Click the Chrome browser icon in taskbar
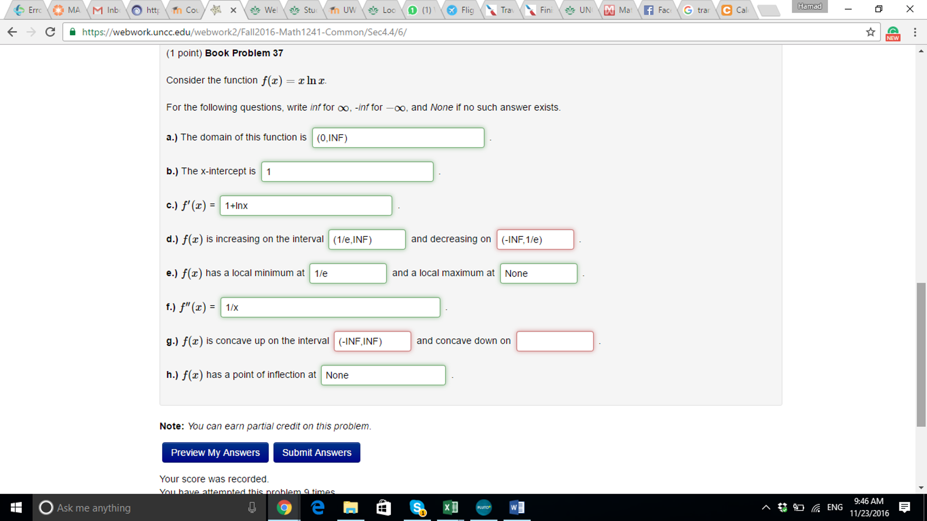Screen dimensions: 927x521 (x=285, y=507)
